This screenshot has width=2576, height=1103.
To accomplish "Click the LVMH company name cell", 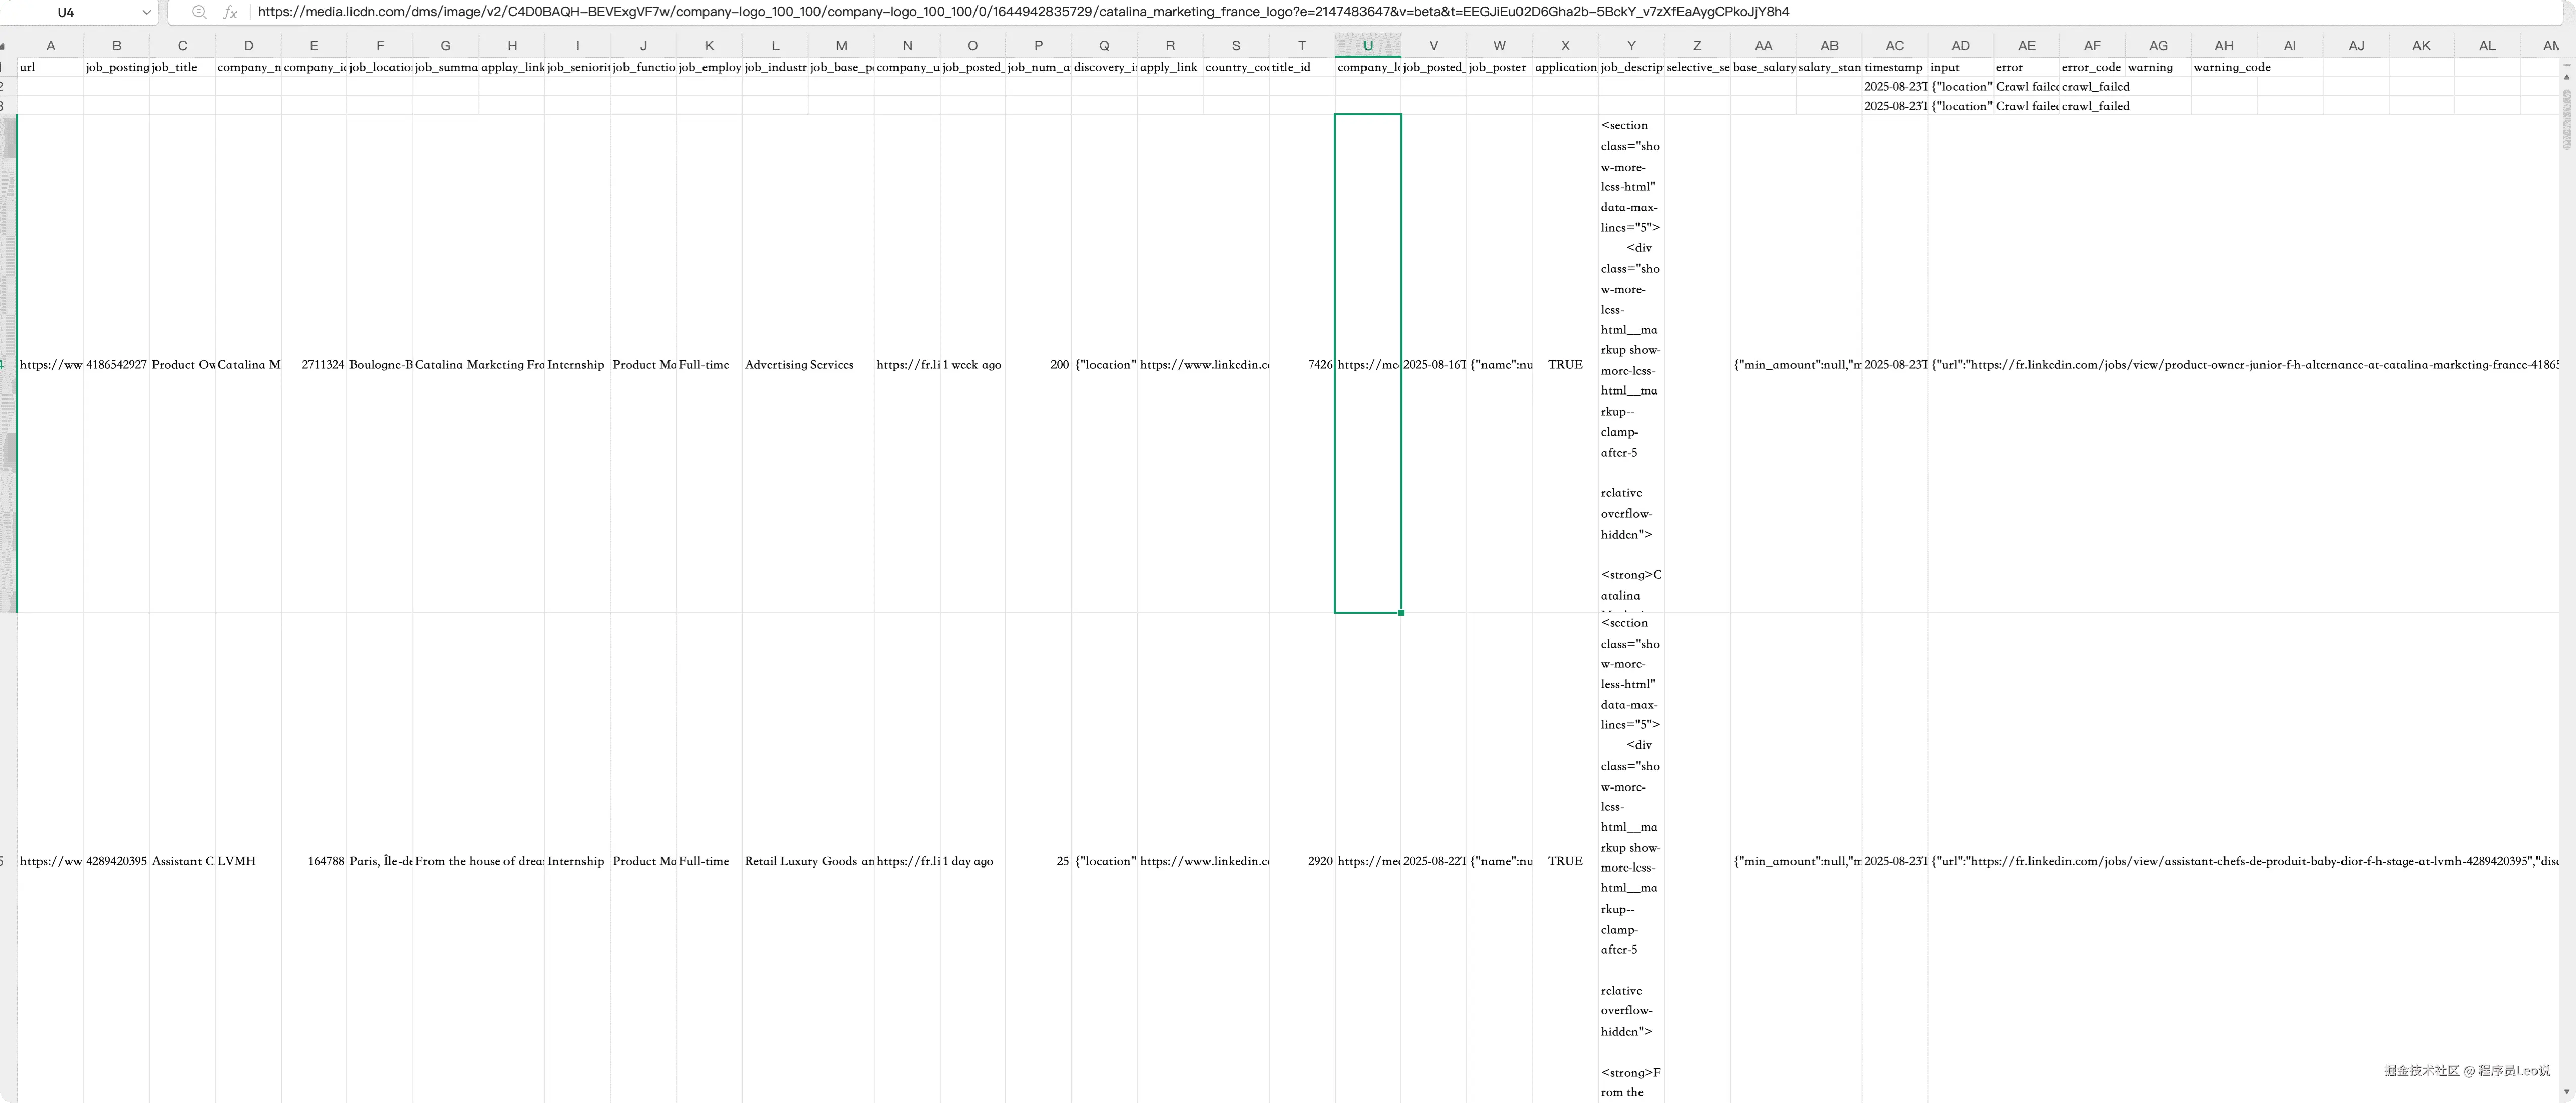I will (x=247, y=861).
